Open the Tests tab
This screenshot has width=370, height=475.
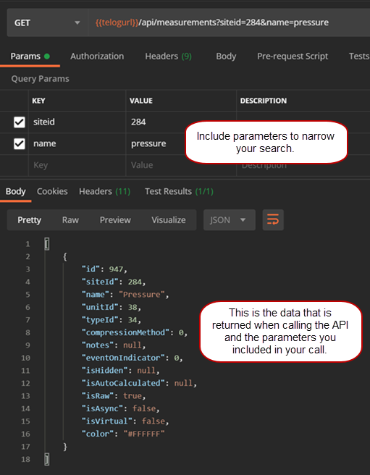tap(359, 56)
